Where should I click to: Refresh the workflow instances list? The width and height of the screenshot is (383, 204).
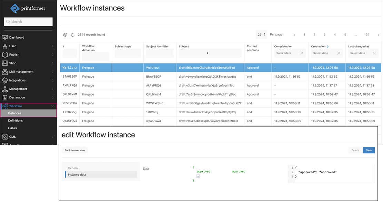pyautogui.click(x=73, y=35)
